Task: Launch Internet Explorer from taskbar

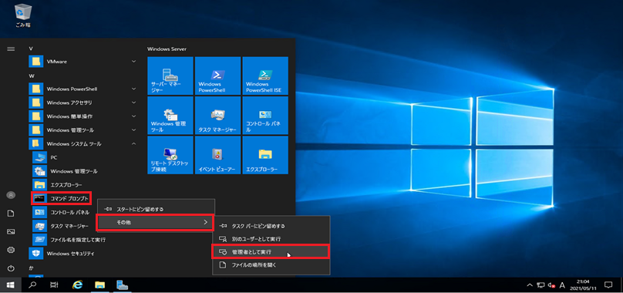Action: (x=77, y=285)
